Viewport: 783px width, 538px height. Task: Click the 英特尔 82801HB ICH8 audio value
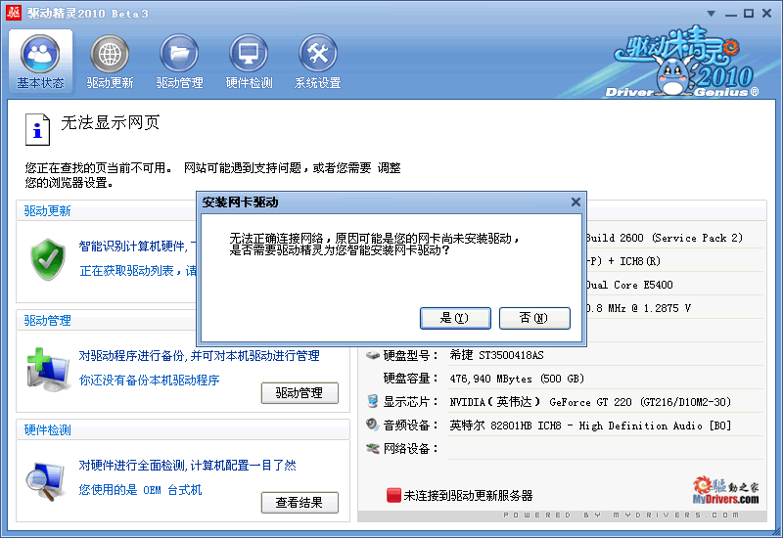[590, 426]
